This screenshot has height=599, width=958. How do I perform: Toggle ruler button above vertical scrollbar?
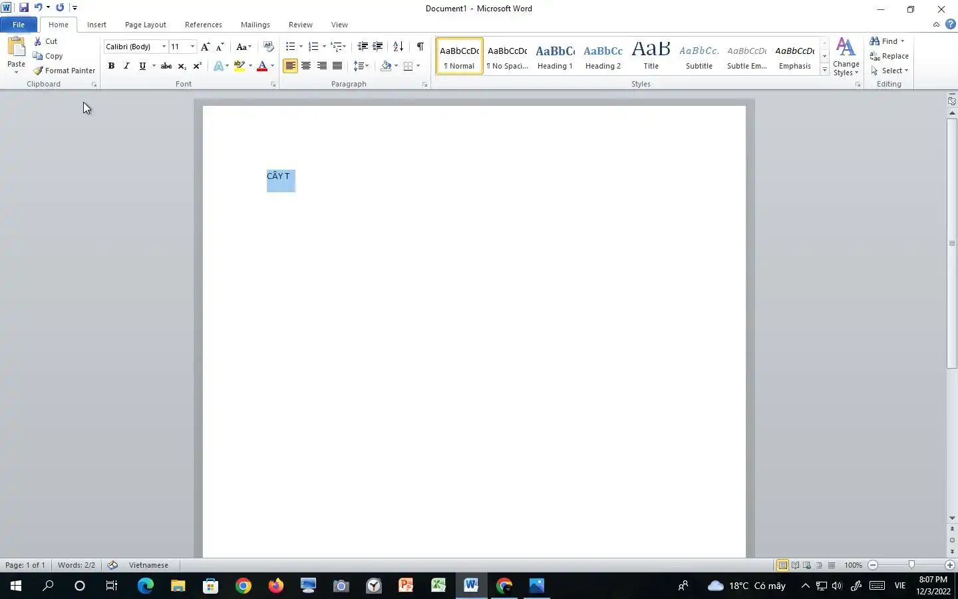click(x=952, y=101)
